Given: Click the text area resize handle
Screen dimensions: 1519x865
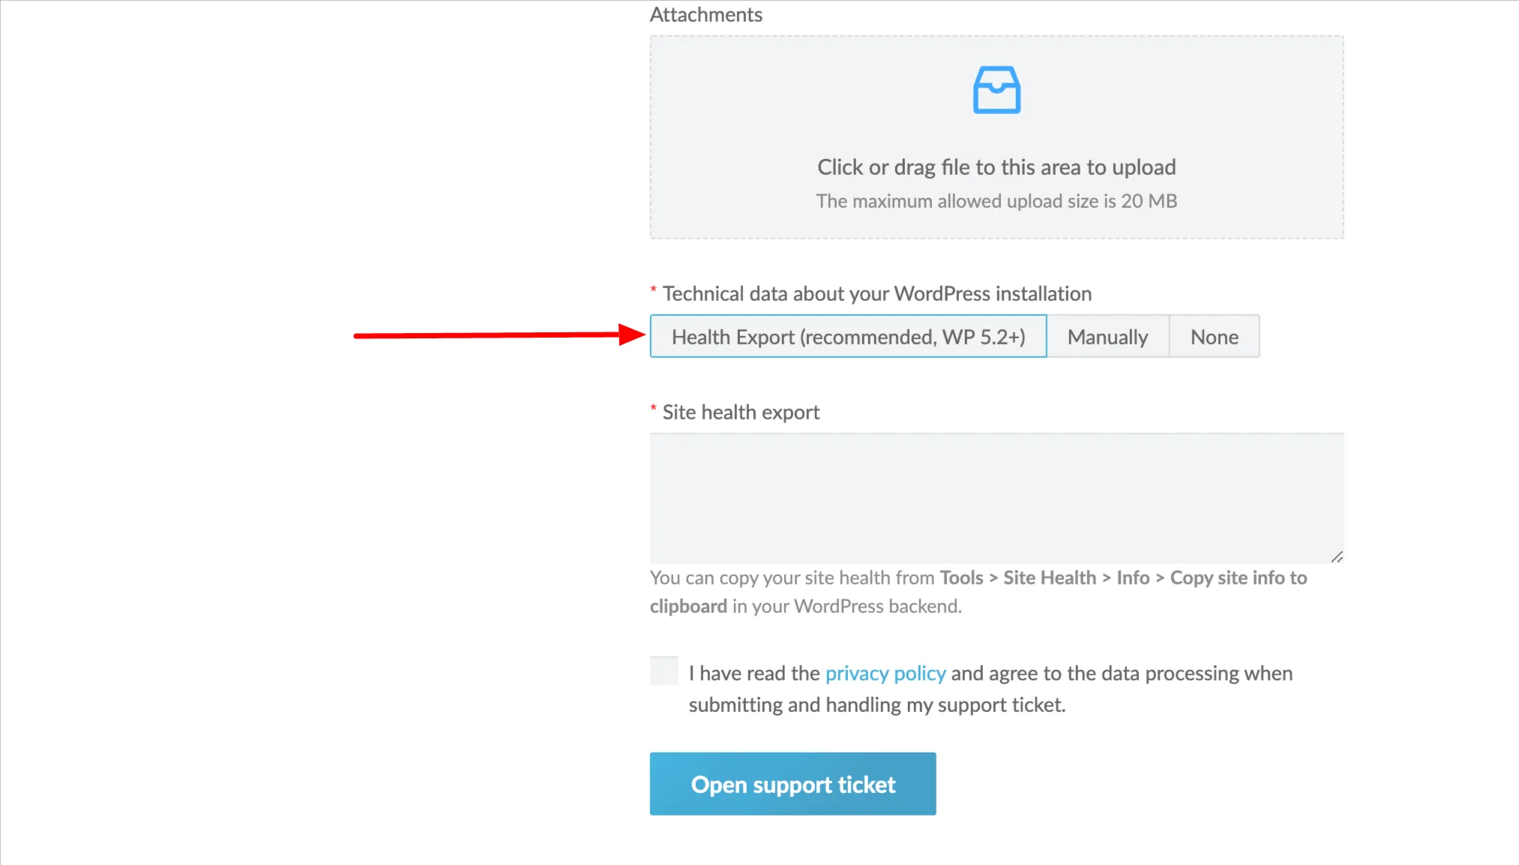Looking at the screenshot, I should pos(1337,557).
